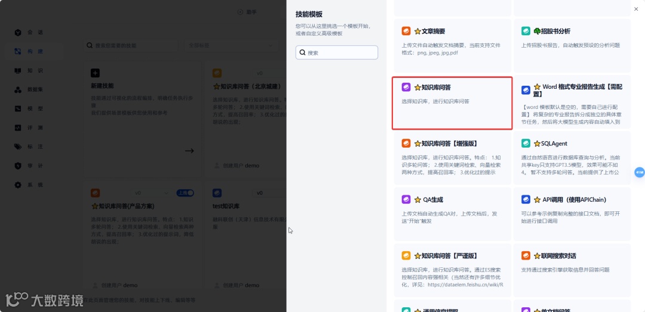
Task: Click the purple icon of QA生成 template
Action: [406, 199]
